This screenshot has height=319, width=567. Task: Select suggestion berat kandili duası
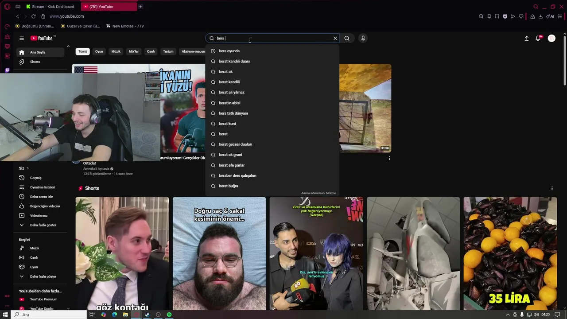coord(272,61)
